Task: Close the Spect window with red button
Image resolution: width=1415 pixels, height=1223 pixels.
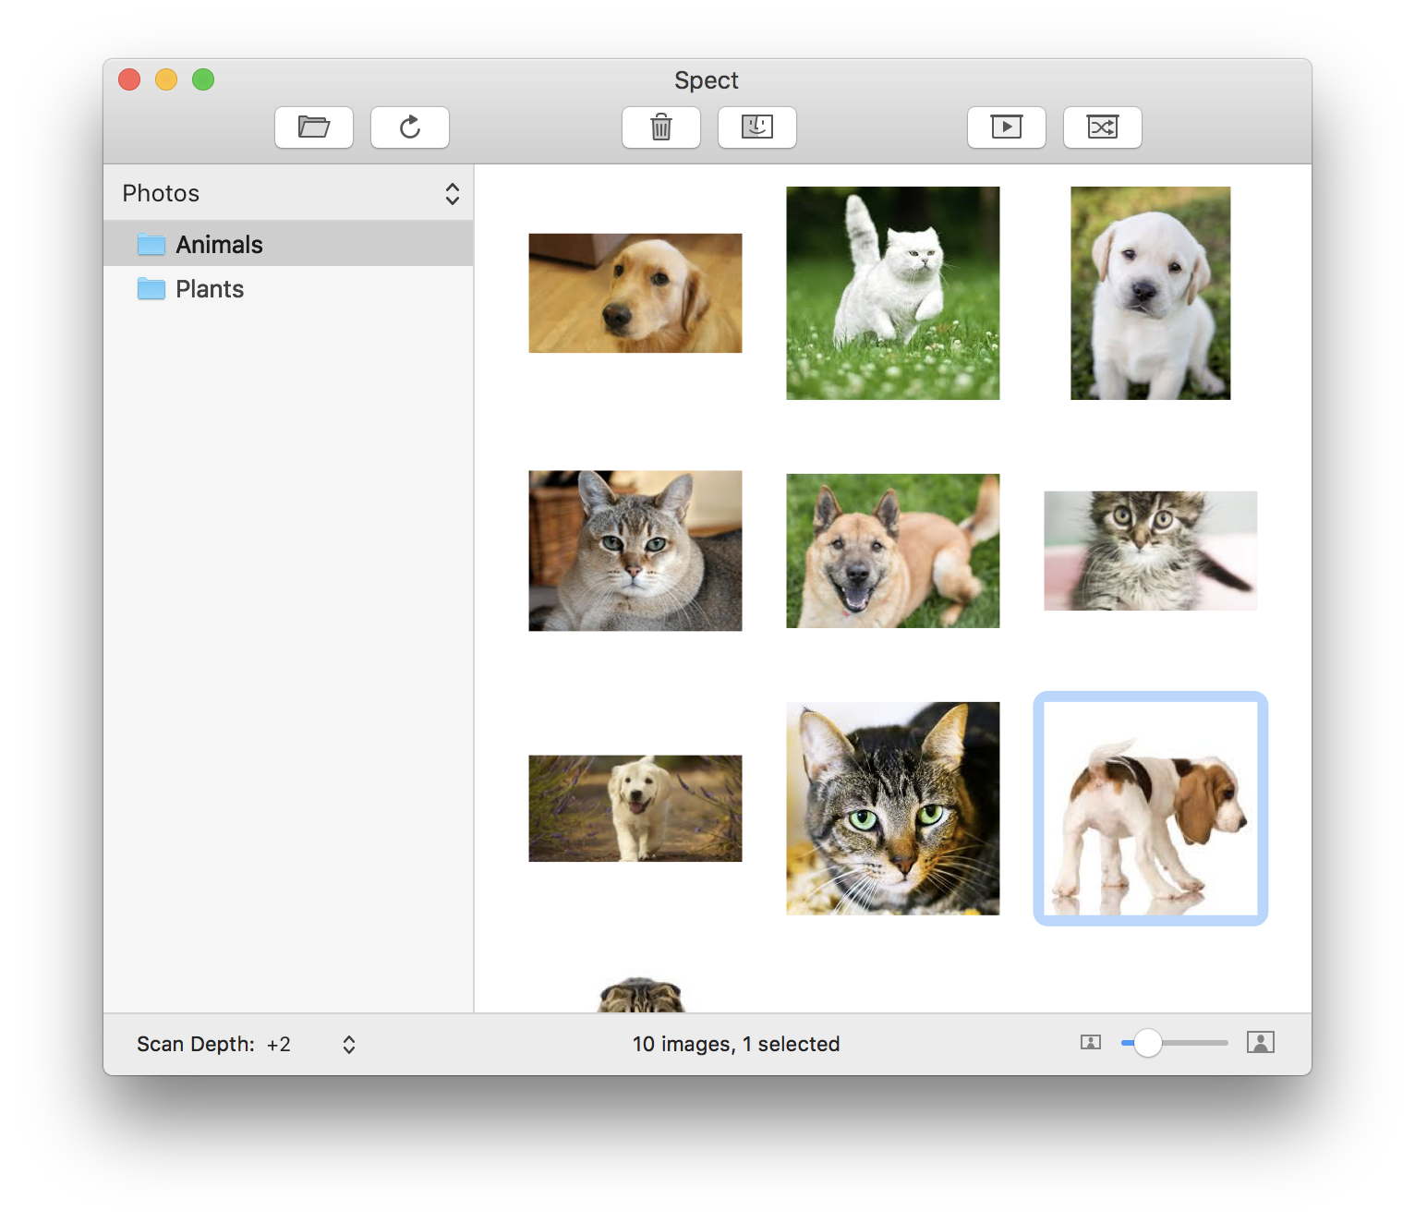Action: [x=129, y=79]
